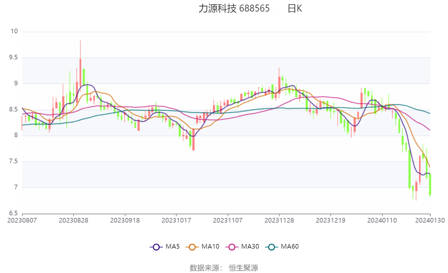Click the last green candlestick at 20240130
The height and width of the screenshot is (273, 448).
point(430,185)
